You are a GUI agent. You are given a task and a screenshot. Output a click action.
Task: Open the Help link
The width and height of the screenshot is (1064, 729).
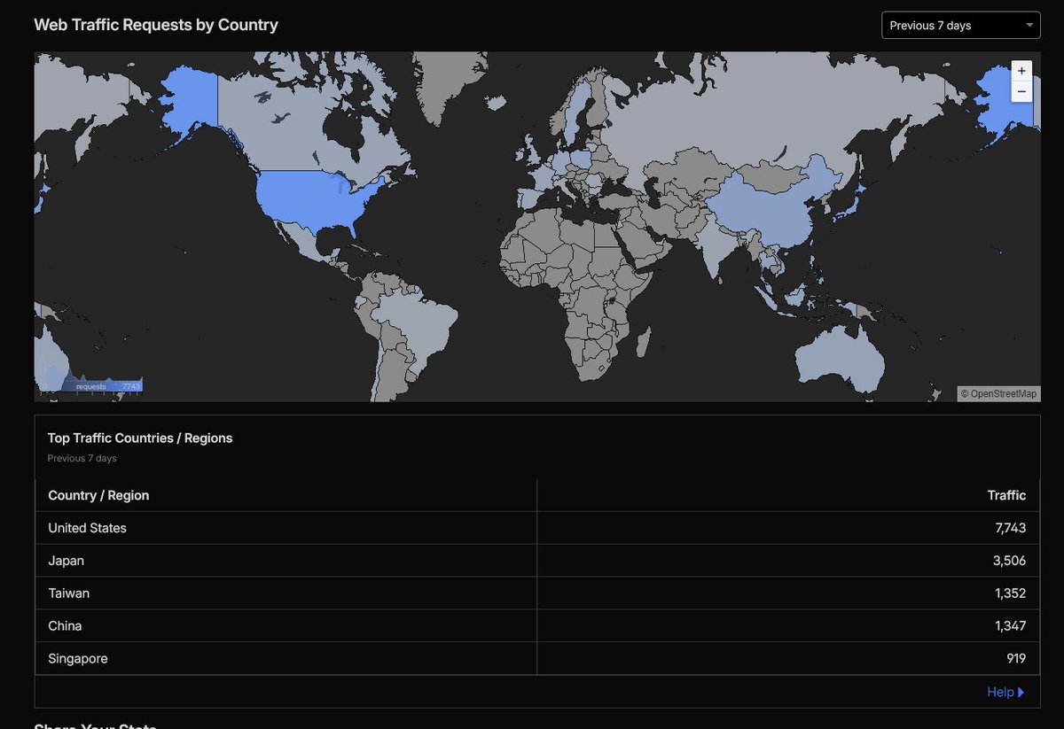click(x=1005, y=692)
